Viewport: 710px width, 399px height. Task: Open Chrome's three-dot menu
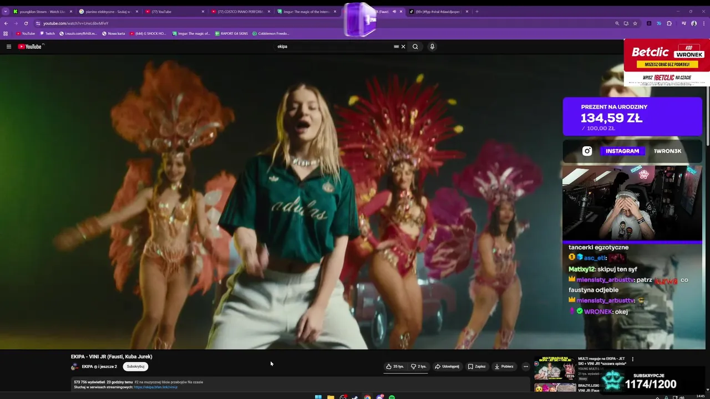point(703,23)
